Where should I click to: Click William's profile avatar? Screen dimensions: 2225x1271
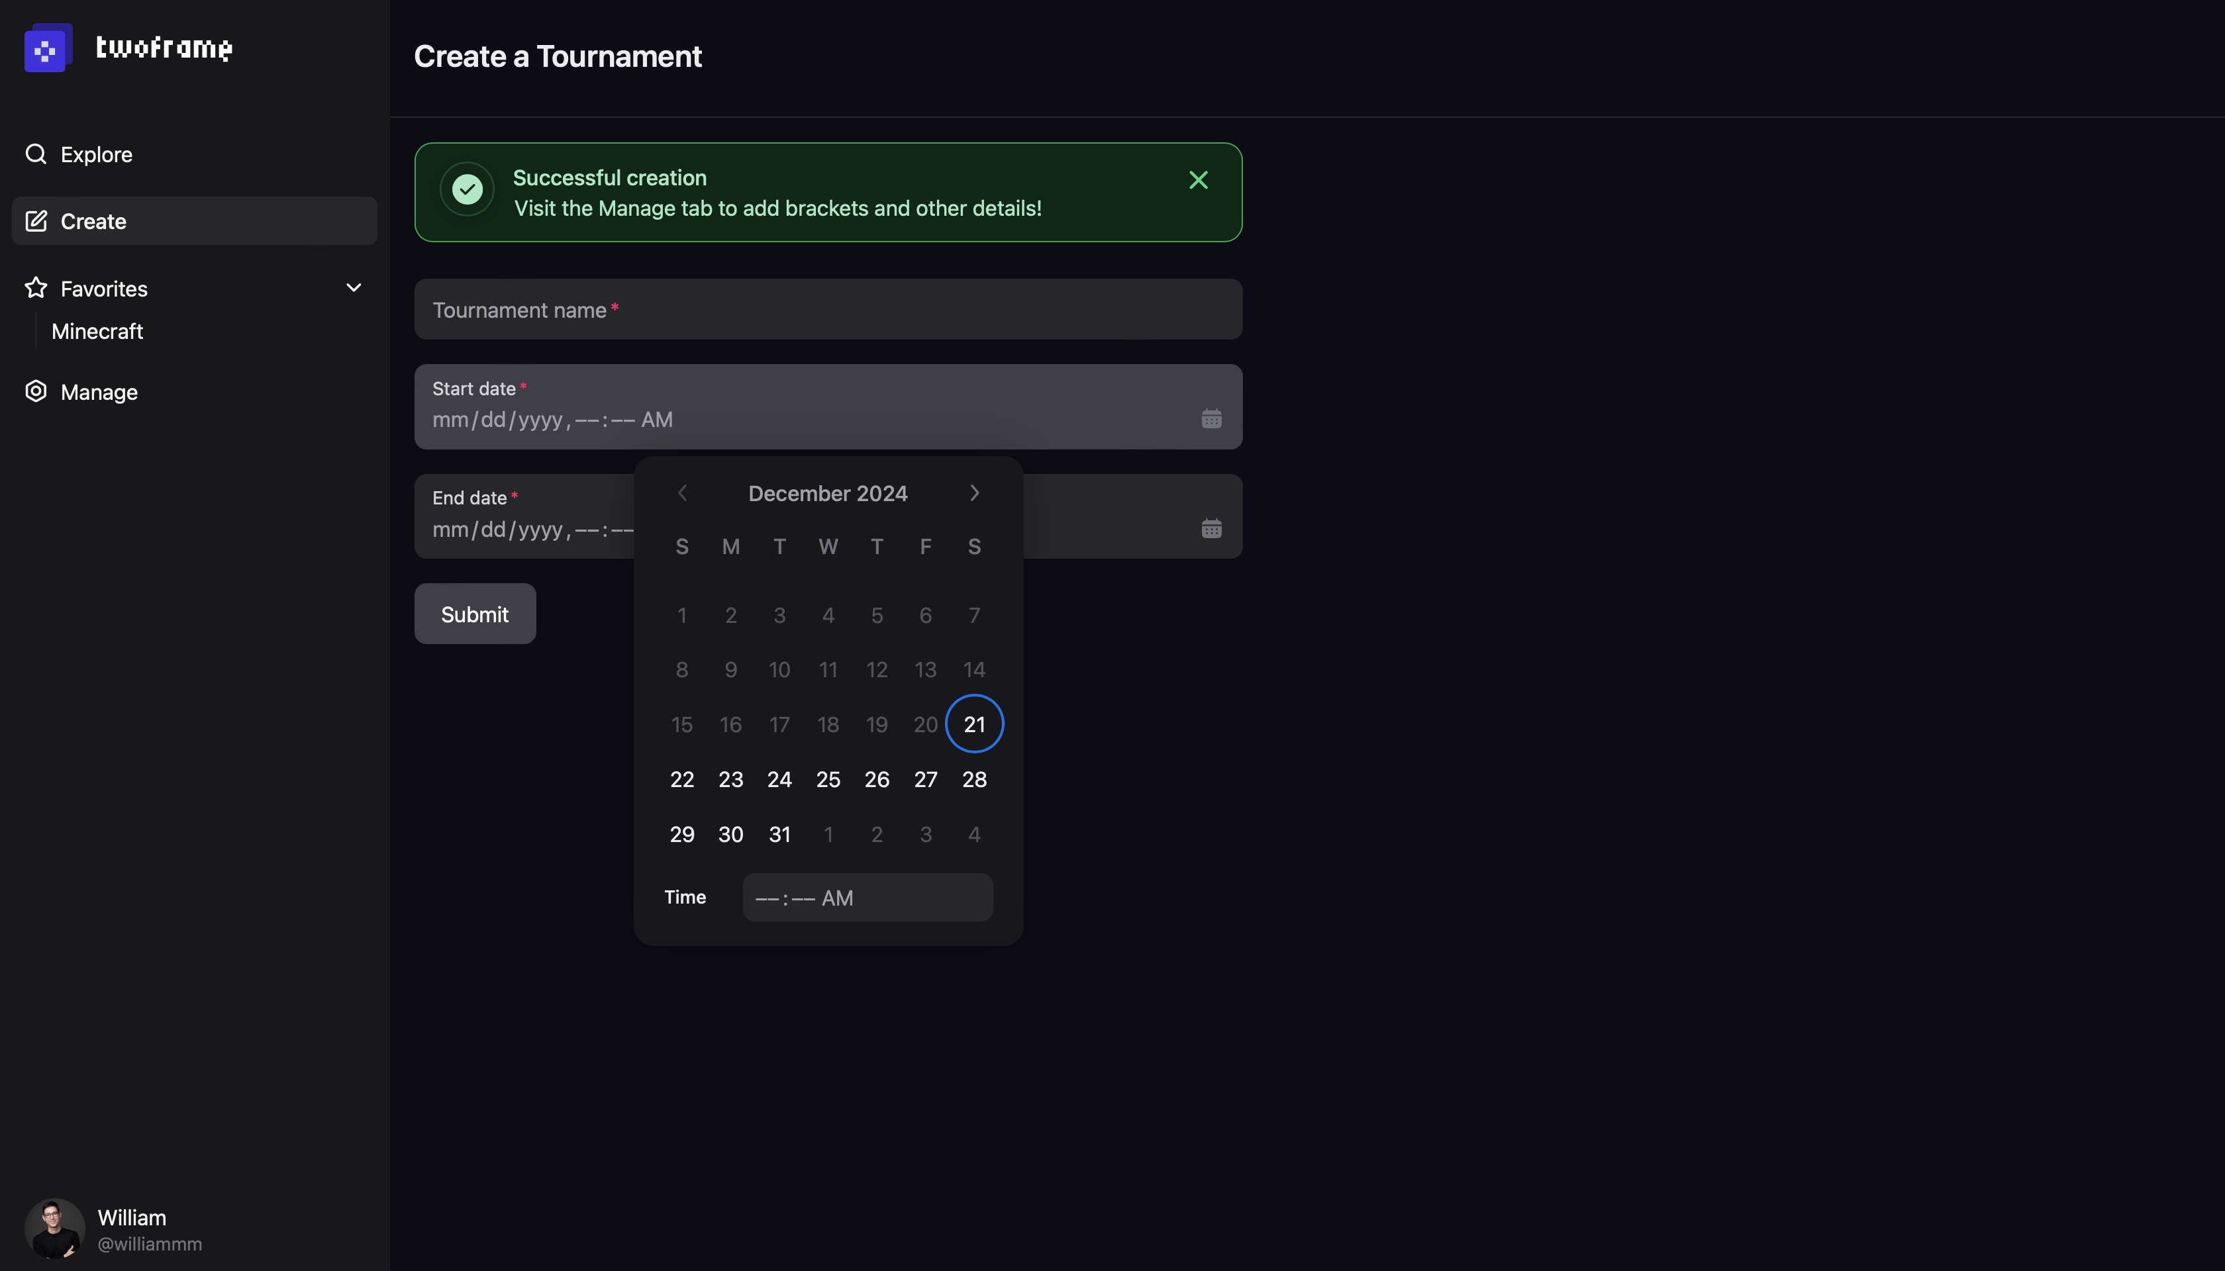point(54,1228)
